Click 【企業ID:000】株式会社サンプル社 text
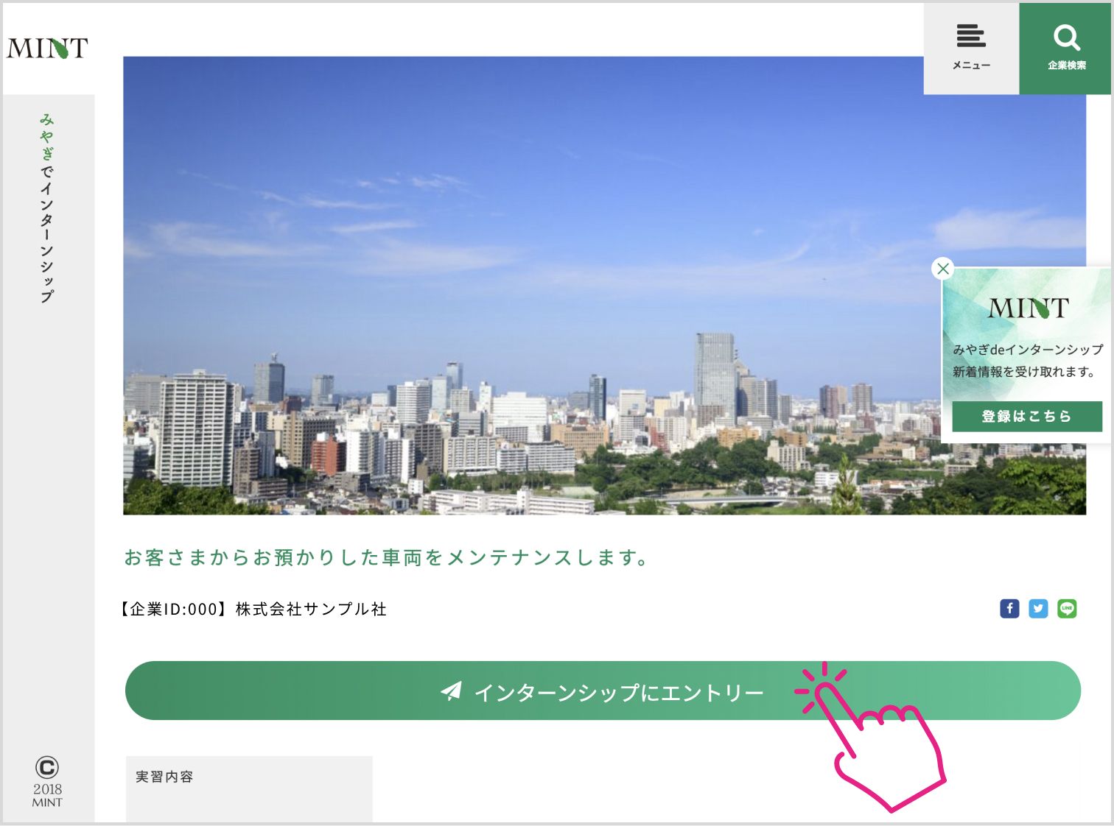Screen dimensions: 1114x826 coord(254,610)
